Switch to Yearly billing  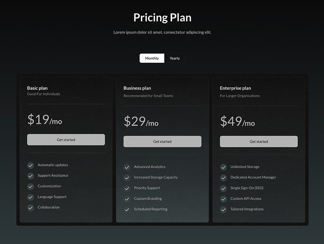(175, 58)
